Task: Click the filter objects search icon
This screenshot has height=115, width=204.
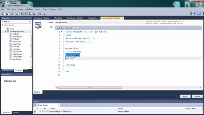Action: 2,25
